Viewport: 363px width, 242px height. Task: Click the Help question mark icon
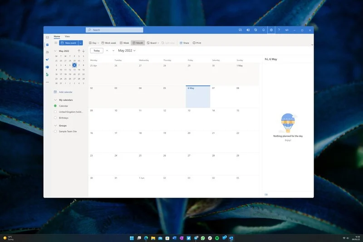point(279,30)
